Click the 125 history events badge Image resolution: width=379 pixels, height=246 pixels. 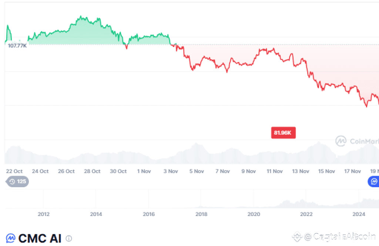(x=17, y=182)
